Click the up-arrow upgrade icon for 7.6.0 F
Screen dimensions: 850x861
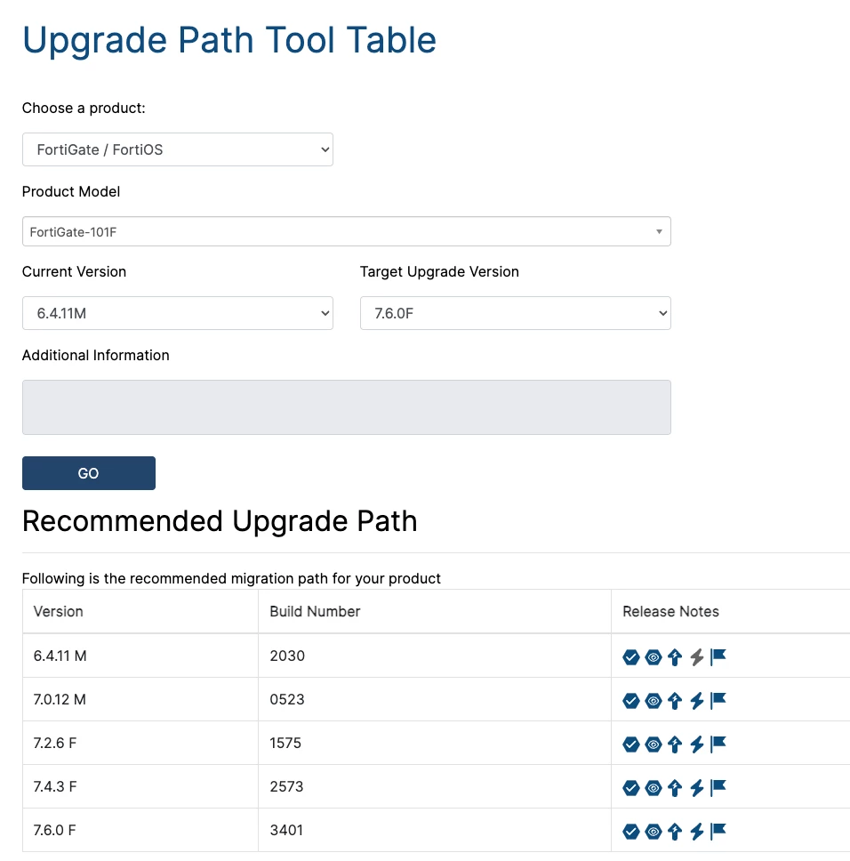click(675, 832)
